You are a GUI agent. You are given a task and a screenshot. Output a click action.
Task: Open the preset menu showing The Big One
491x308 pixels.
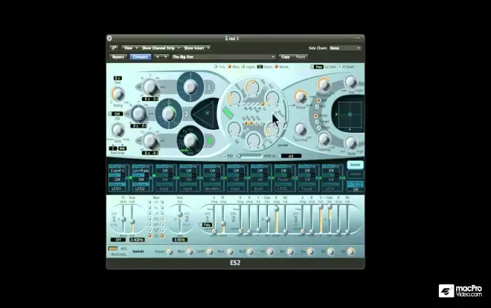coord(224,57)
